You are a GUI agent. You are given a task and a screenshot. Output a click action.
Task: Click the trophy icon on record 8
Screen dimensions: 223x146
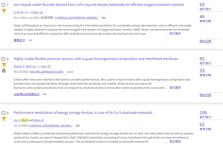pos(4,65)
